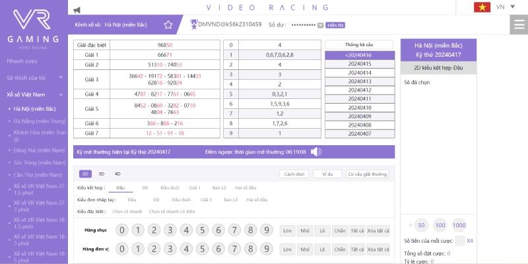Toggle Hiển thị to show balance
528x264 pixels.
point(335,25)
